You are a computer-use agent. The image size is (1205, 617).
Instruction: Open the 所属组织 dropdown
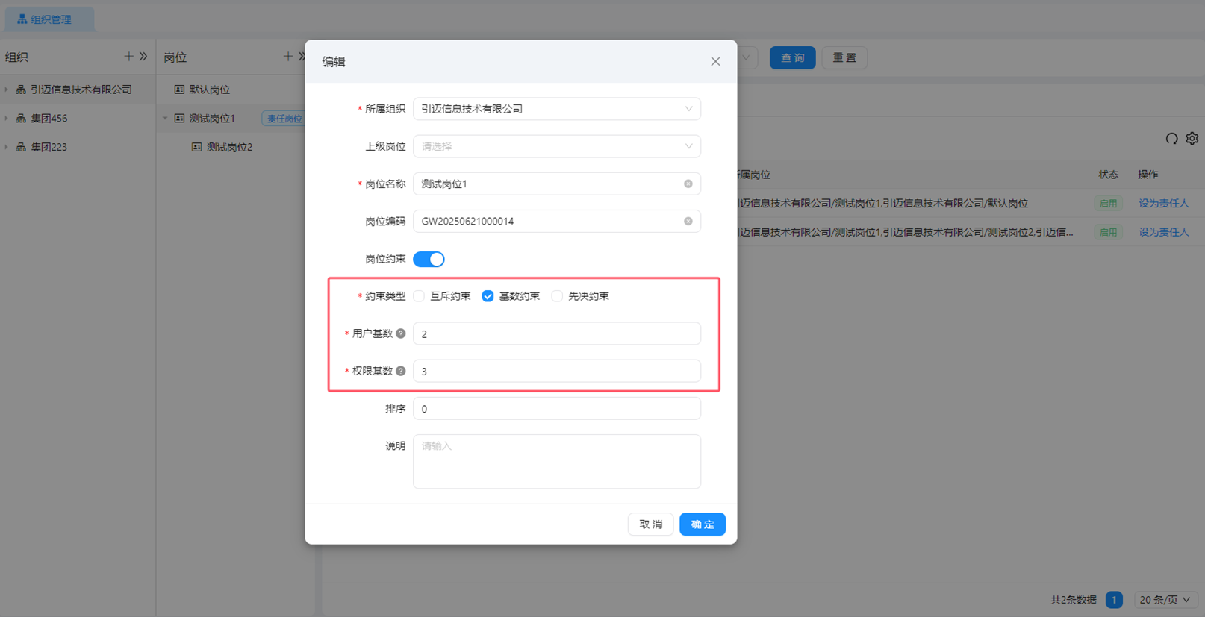(x=557, y=109)
